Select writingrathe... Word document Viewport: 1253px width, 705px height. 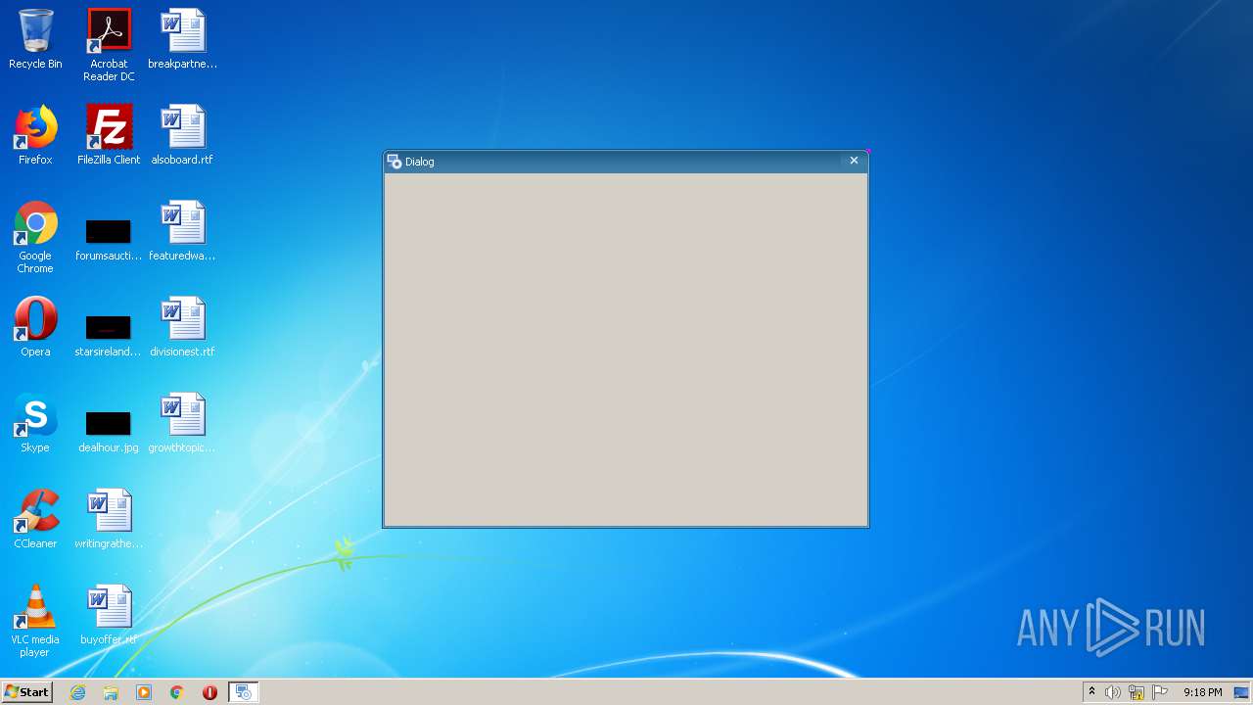[x=109, y=519]
